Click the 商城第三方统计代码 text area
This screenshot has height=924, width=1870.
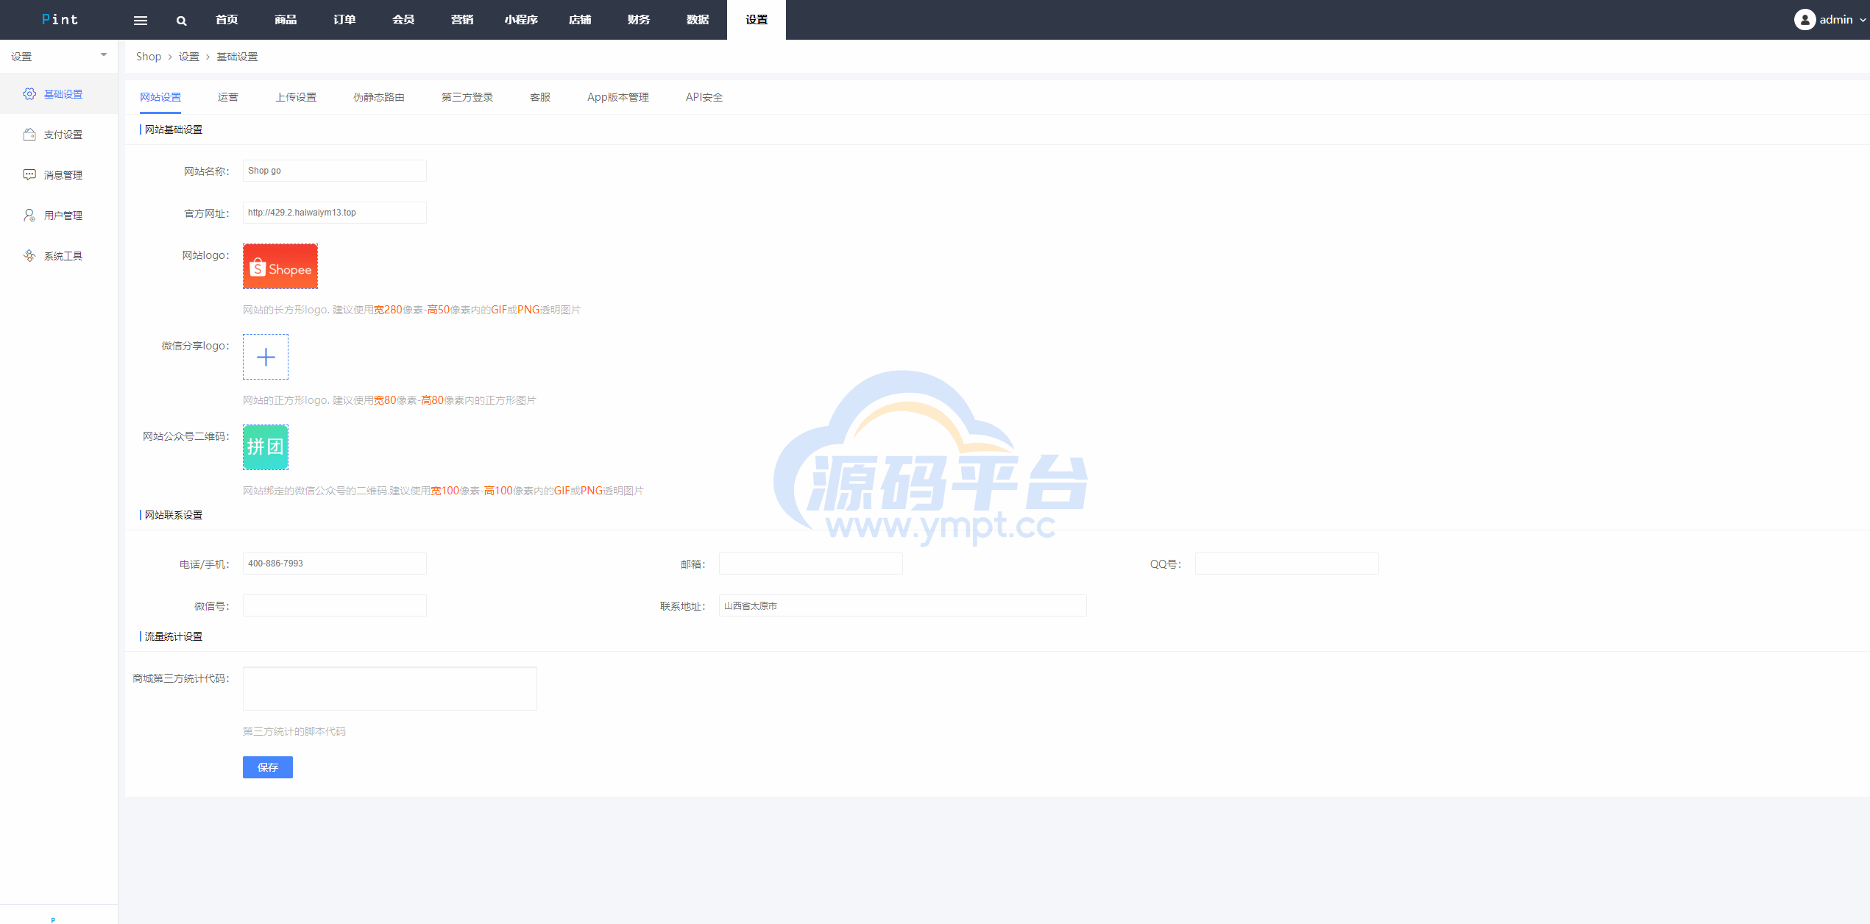(390, 689)
